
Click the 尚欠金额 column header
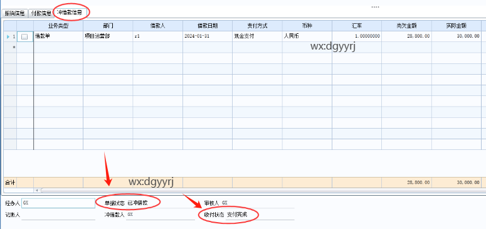tap(406, 26)
